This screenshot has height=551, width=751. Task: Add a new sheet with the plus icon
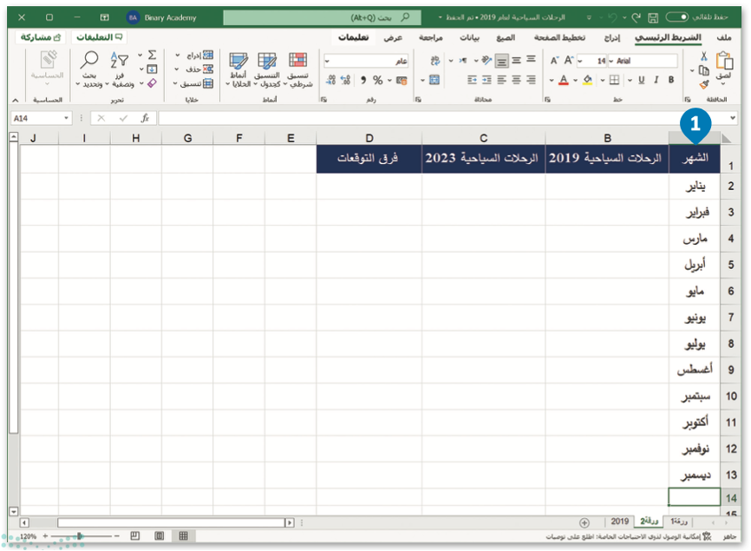[x=584, y=522]
